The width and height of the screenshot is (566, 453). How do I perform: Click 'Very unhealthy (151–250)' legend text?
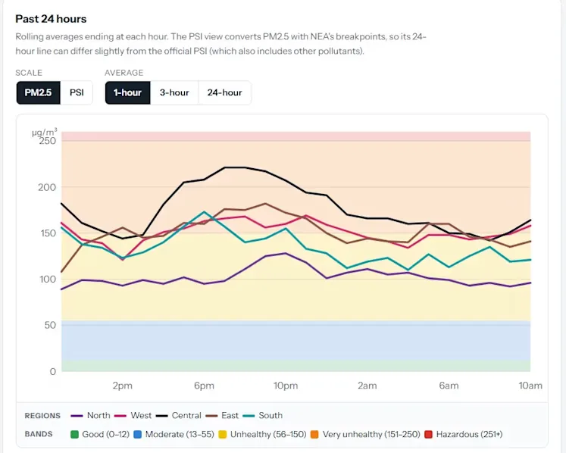pos(371,434)
